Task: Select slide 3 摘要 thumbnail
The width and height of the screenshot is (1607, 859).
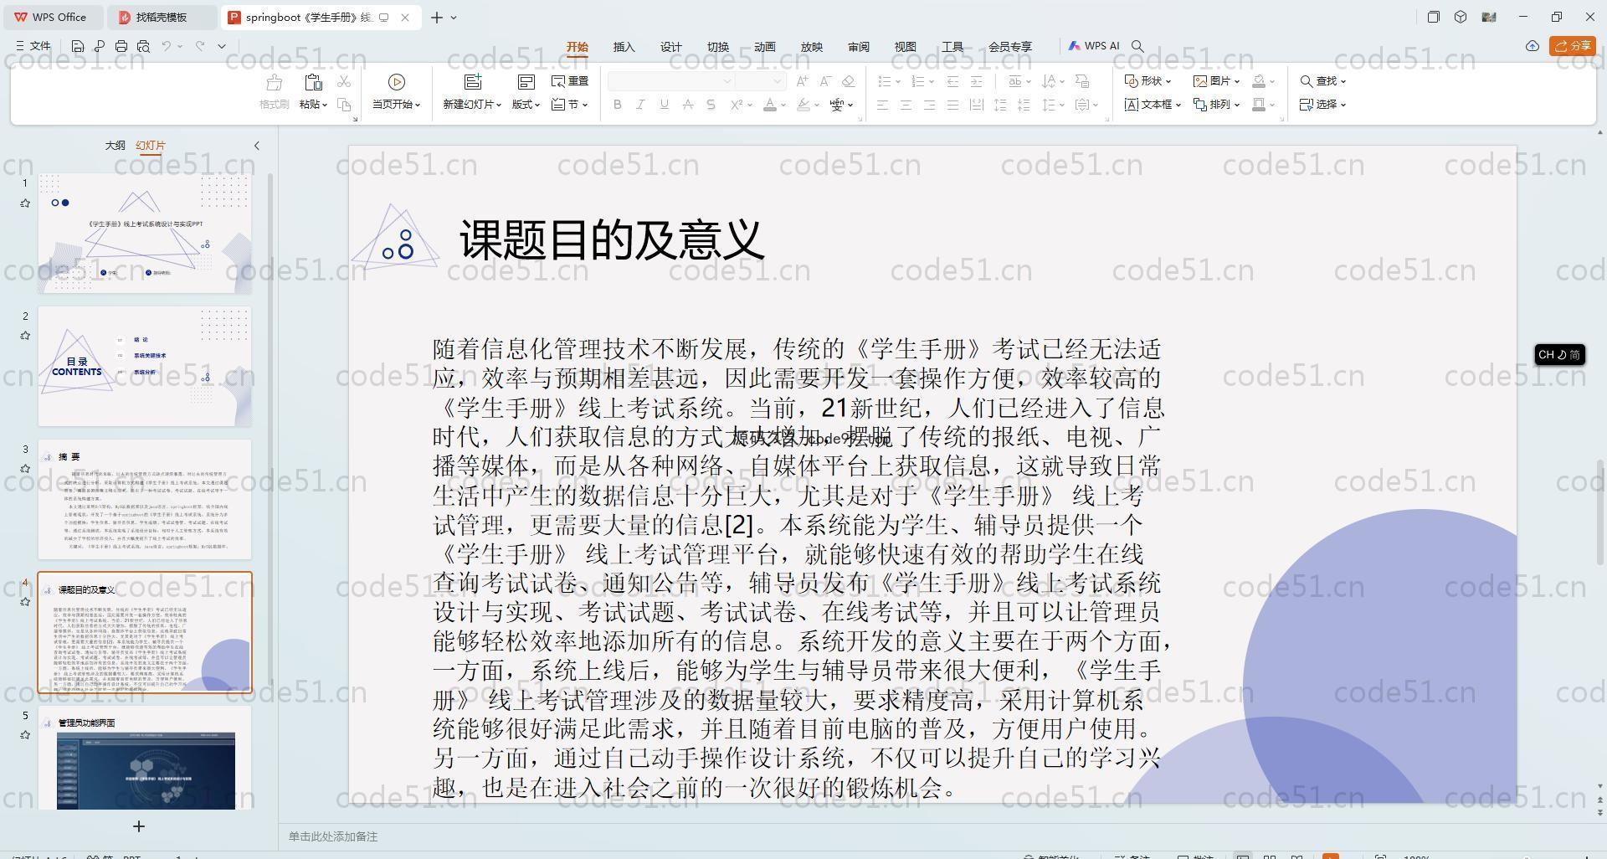Action: click(x=145, y=499)
